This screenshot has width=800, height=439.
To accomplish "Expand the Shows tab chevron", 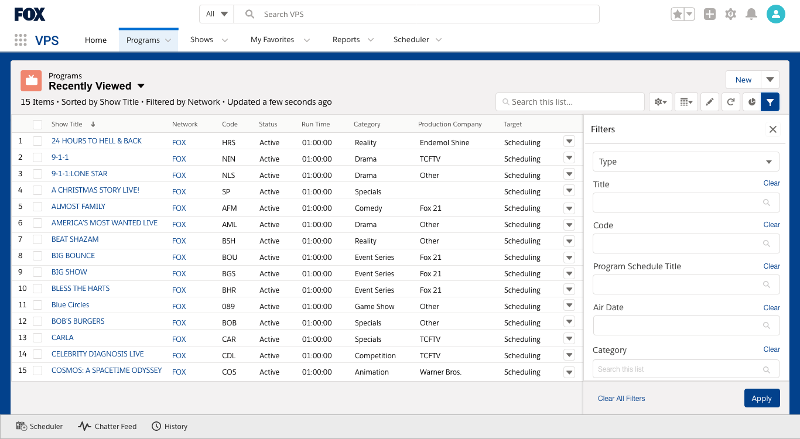I will (224, 40).
